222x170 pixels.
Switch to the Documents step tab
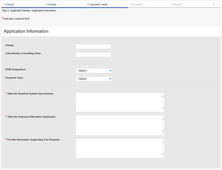(x=136, y=5)
